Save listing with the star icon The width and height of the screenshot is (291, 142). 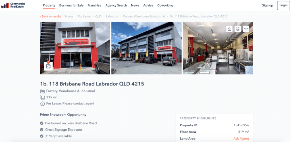(246, 29)
